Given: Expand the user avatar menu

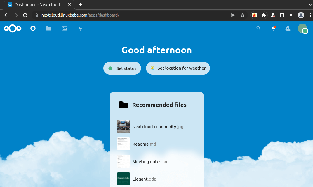Looking at the screenshot, I should (302, 28).
